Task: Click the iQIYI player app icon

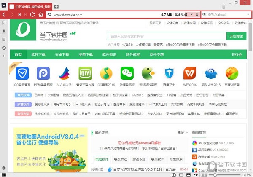Action: click(85, 73)
